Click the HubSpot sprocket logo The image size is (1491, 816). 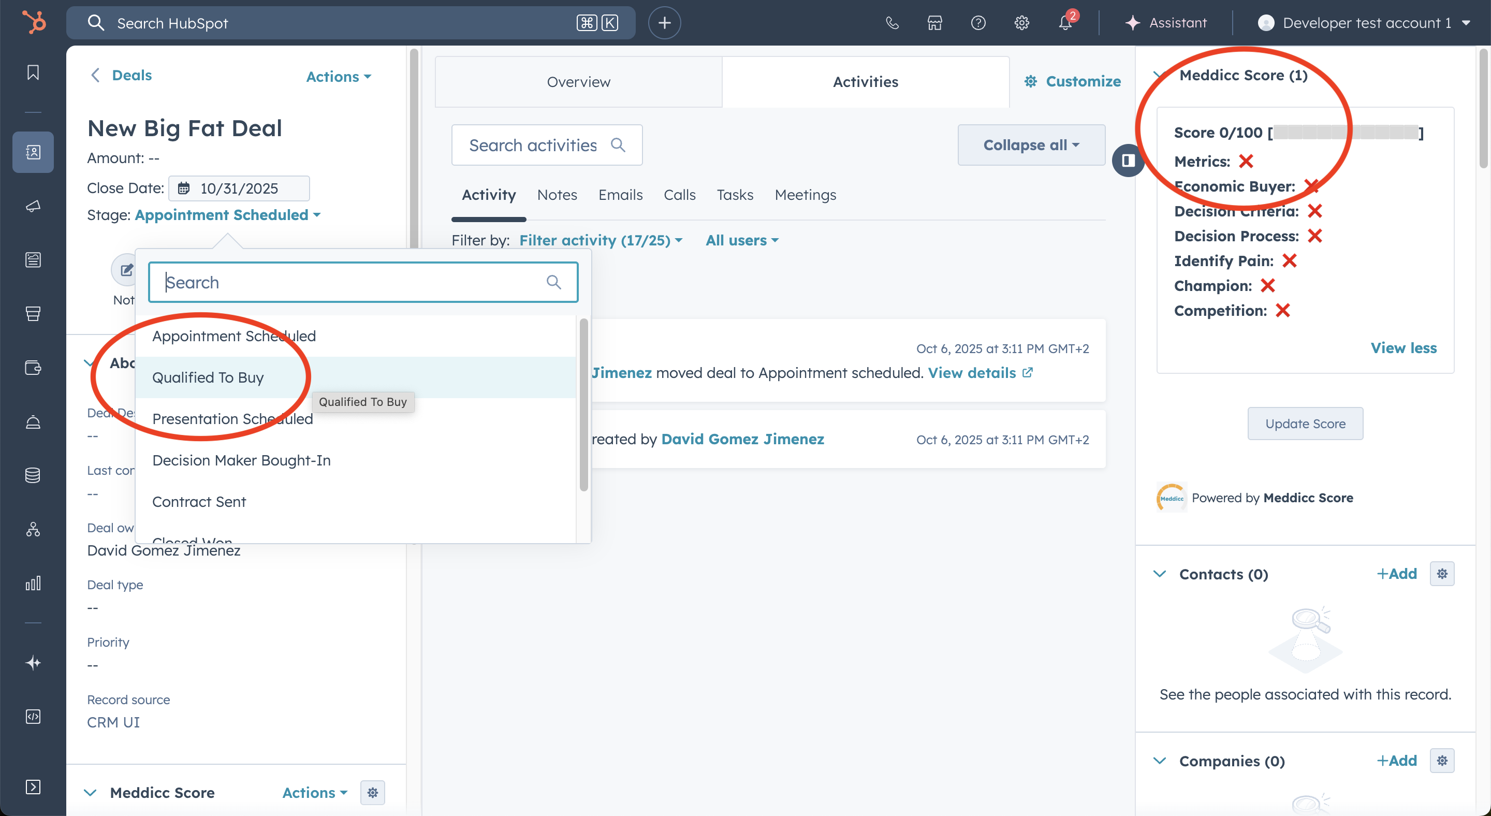(34, 23)
